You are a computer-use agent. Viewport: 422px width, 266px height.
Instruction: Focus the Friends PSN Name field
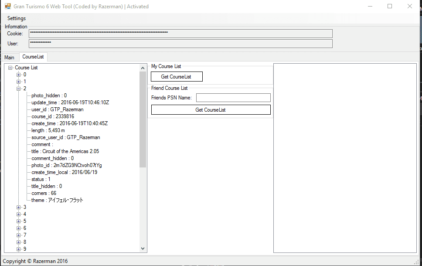point(233,98)
